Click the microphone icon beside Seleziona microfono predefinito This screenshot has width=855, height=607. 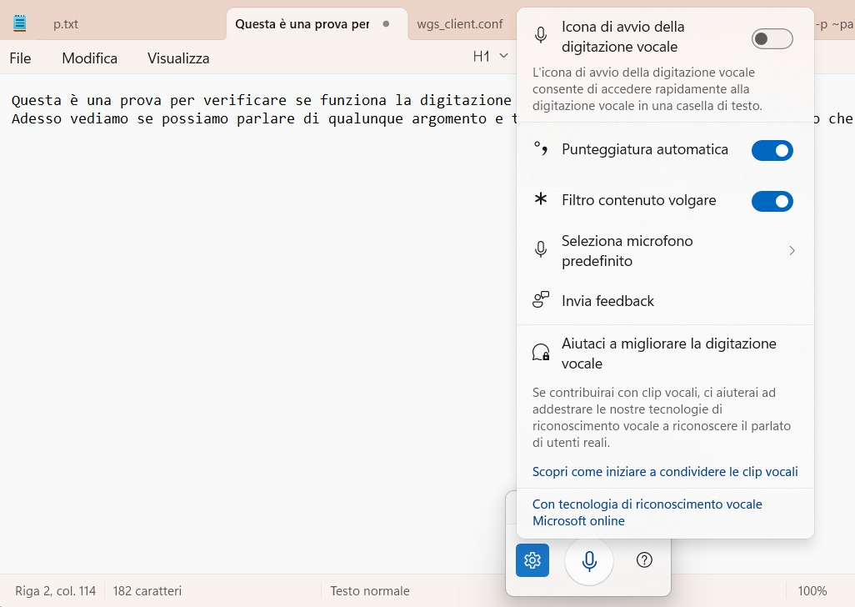[541, 250]
